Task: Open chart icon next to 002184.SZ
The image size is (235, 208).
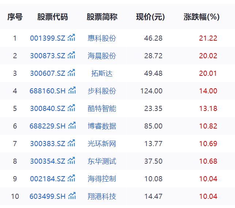Action: [71, 178]
